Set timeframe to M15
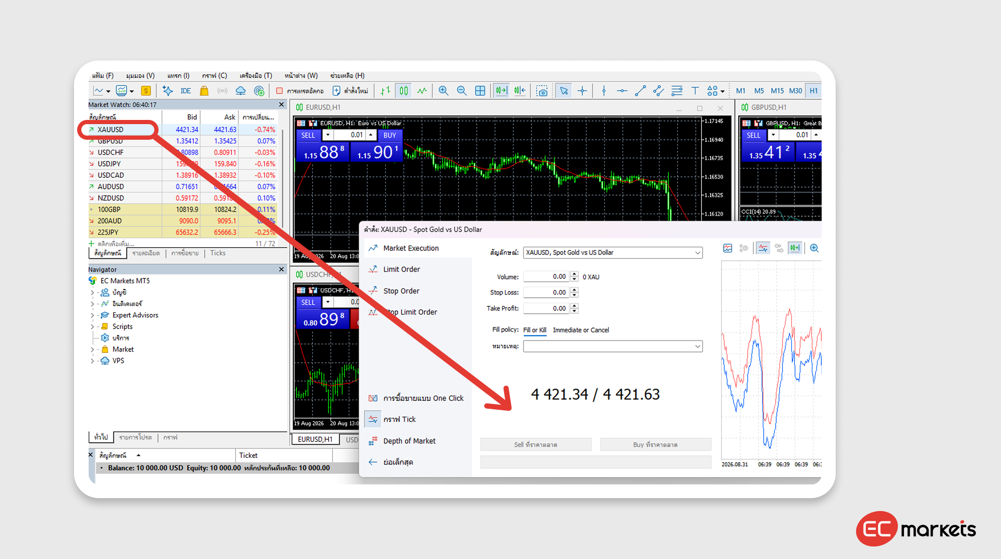This screenshot has height=559, width=1001. [777, 91]
